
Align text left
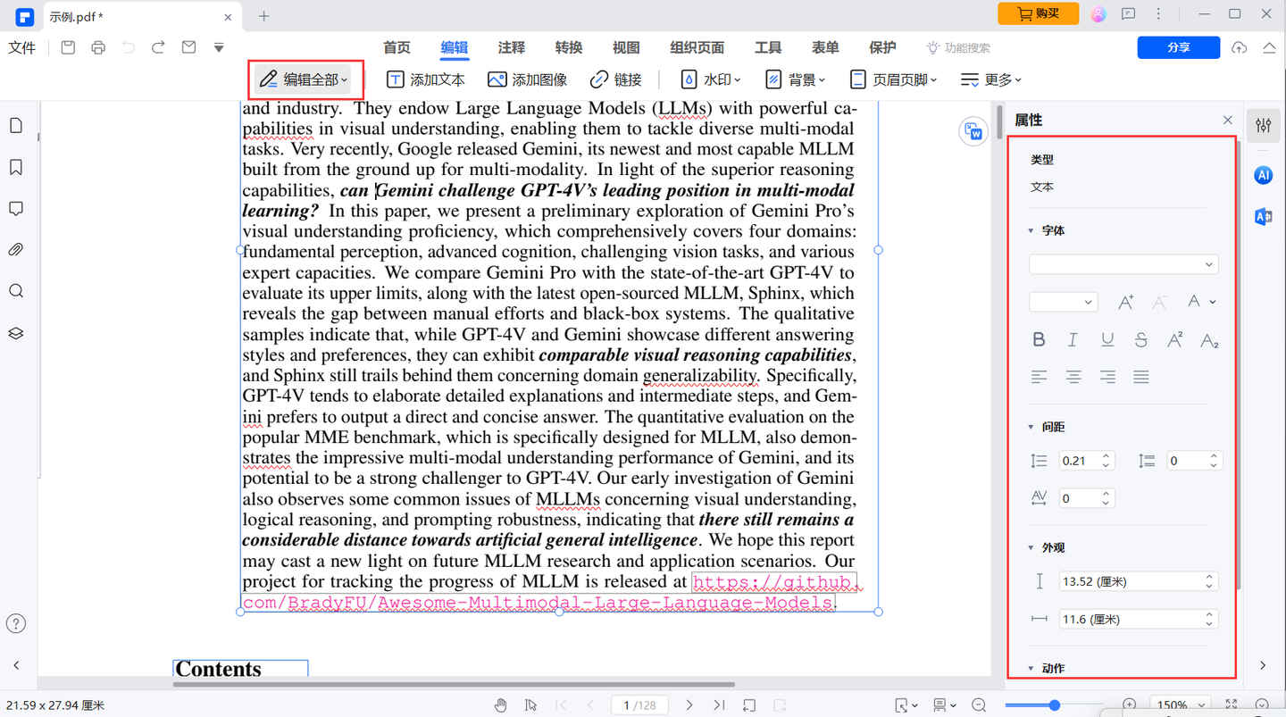1039,378
